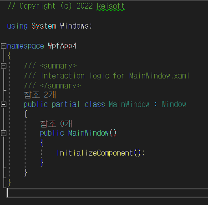Click the 'namespace' keyword
Viewport: 208px width, 205px height.
(x=25, y=46)
